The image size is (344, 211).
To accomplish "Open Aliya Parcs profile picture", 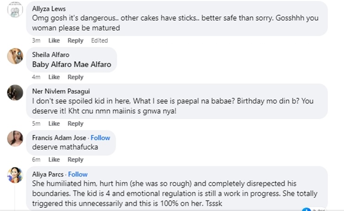I will [15, 175].
